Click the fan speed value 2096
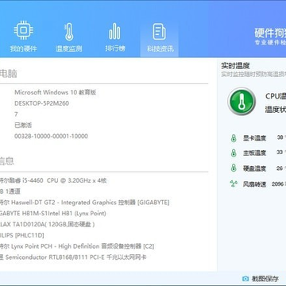Viewport: 286px width, 286px height. click(x=277, y=184)
